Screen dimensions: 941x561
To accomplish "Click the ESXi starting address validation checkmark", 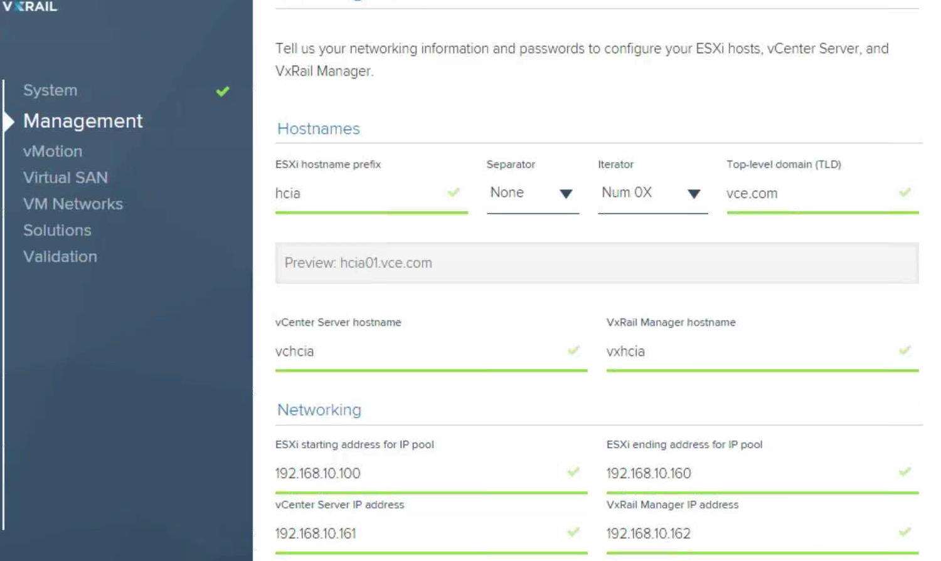I will pyautogui.click(x=573, y=472).
